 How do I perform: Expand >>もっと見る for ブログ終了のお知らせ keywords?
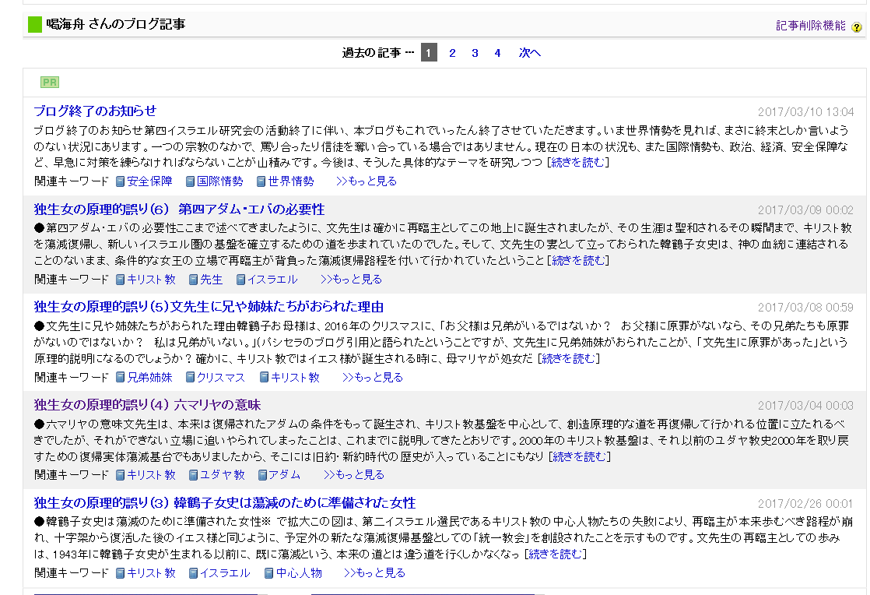click(367, 181)
